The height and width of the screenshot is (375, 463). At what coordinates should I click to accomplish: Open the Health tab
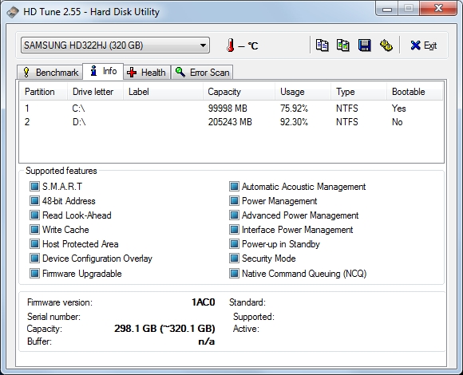click(146, 73)
